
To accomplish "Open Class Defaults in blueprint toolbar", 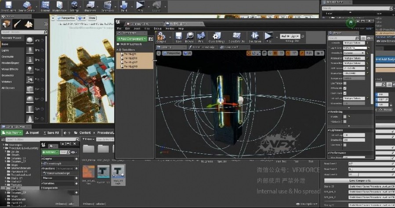I will (x=236, y=37).
